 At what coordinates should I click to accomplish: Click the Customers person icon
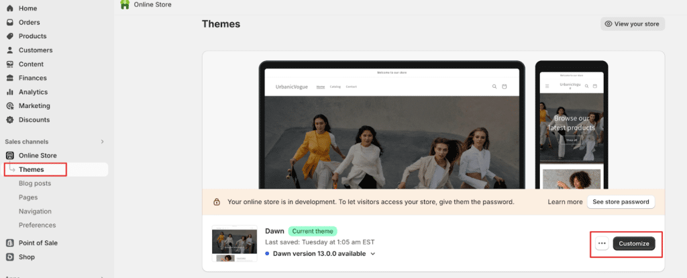(10, 50)
